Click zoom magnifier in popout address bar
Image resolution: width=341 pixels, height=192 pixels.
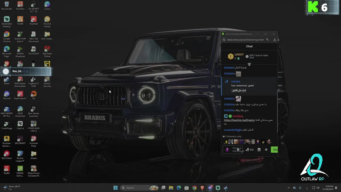[x=267, y=40]
